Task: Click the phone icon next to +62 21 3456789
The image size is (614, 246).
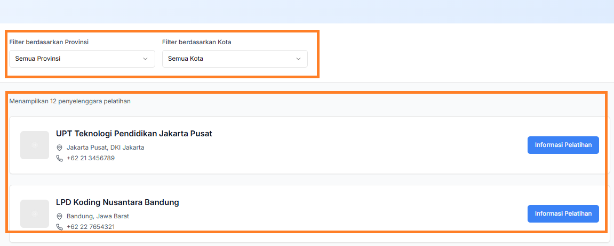Action: [x=60, y=158]
